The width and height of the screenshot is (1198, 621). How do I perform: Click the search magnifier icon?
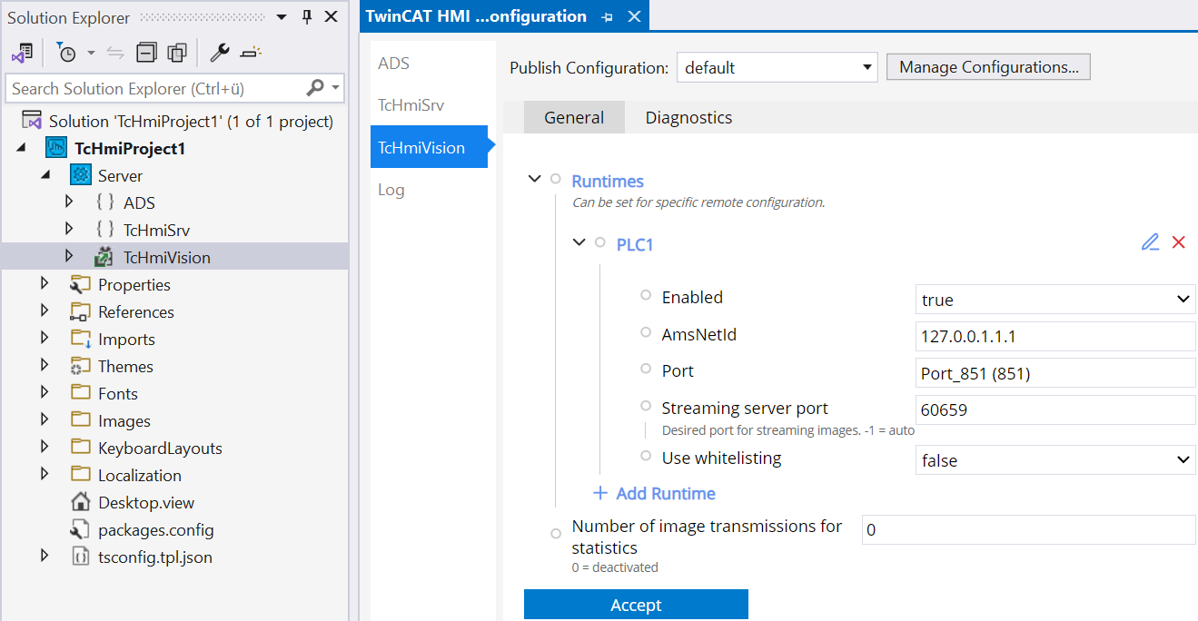[315, 88]
